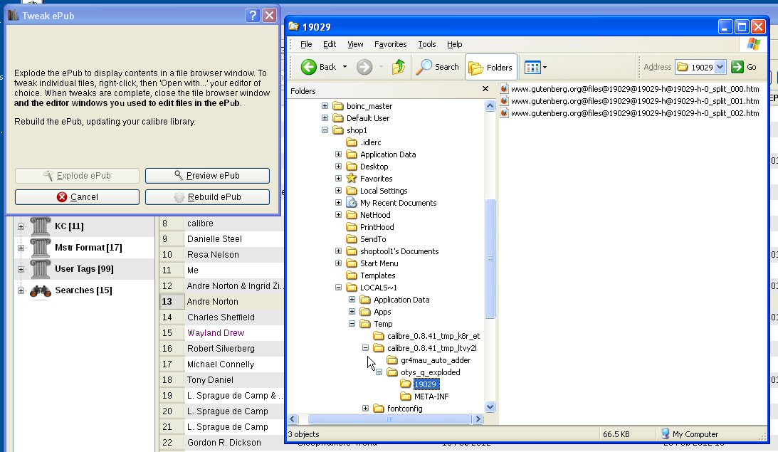Select the .idlerc folder
778x452 pixels.
point(364,142)
